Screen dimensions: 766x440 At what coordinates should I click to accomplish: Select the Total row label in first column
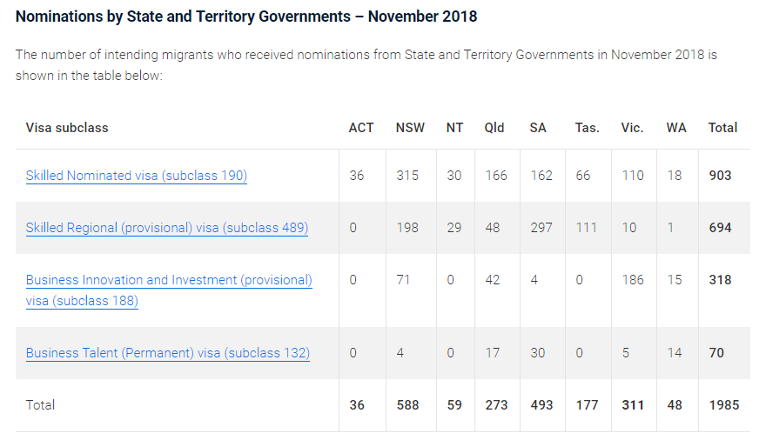coord(41,405)
